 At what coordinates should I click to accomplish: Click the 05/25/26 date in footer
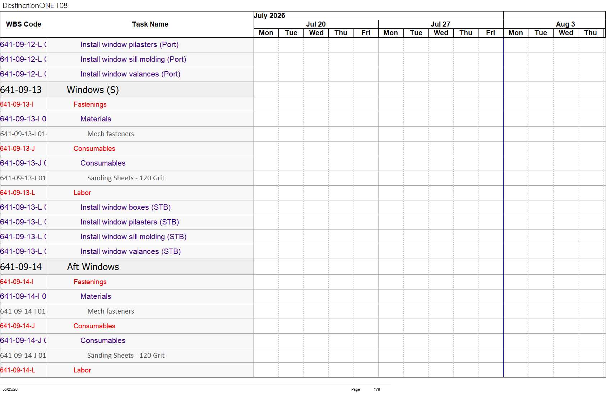[10, 389]
